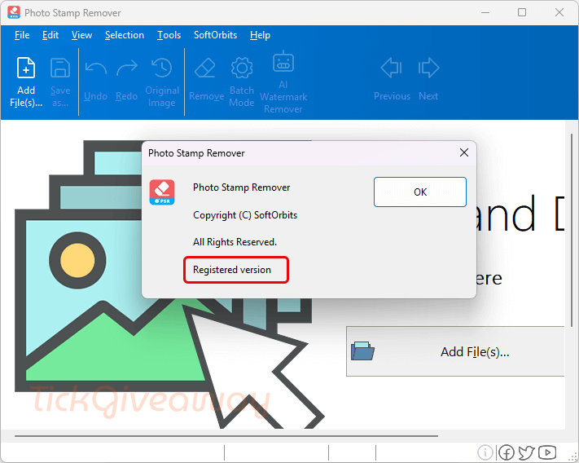
Task: Click the Undo arrow icon
Action: [95, 68]
